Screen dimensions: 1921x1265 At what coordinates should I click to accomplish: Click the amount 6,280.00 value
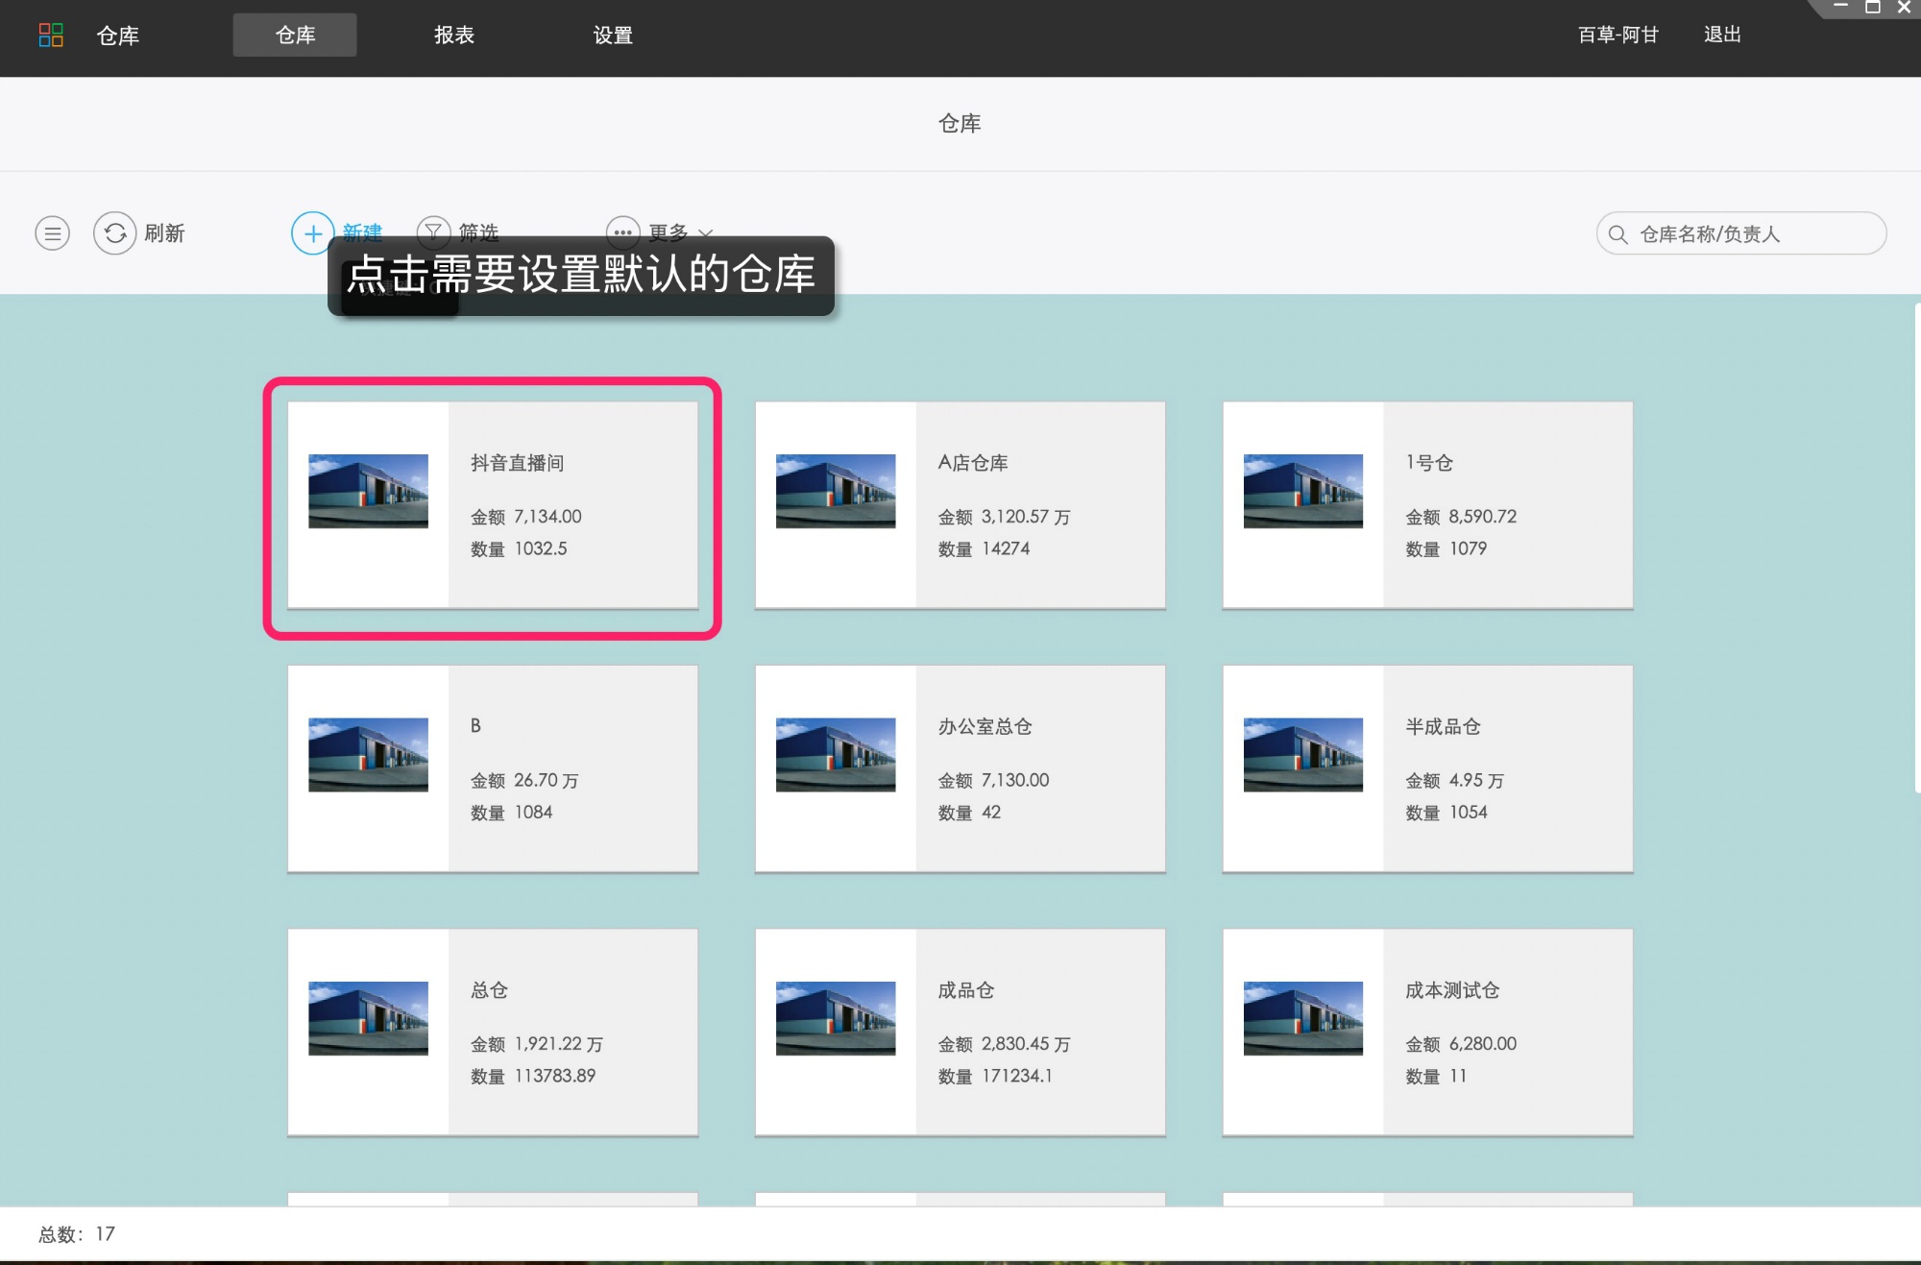(x=1483, y=1044)
